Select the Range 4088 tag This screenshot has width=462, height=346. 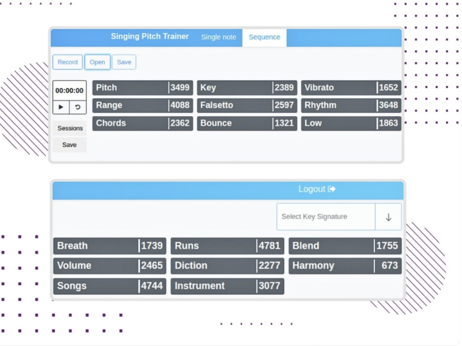[143, 105]
